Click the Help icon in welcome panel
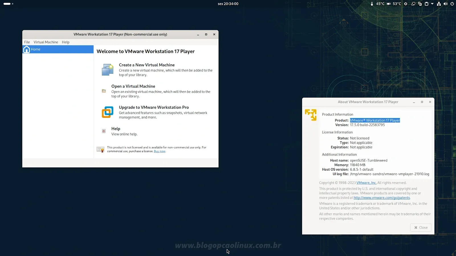Screen dimensions: 456x256 pyautogui.click(x=104, y=131)
